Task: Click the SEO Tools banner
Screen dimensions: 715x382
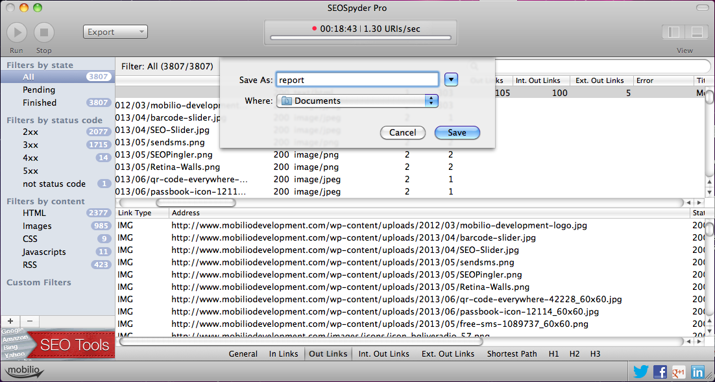Action: click(x=58, y=344)
